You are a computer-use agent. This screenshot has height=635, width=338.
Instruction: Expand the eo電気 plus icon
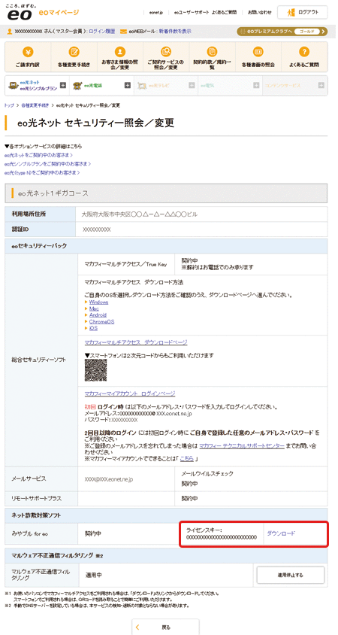pyautogui.click(x=256, y=85)
